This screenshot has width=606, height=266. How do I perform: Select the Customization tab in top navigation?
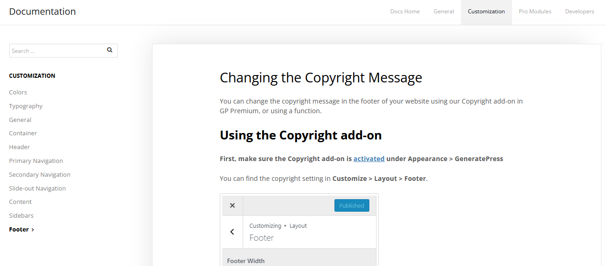tap(486, 12)
